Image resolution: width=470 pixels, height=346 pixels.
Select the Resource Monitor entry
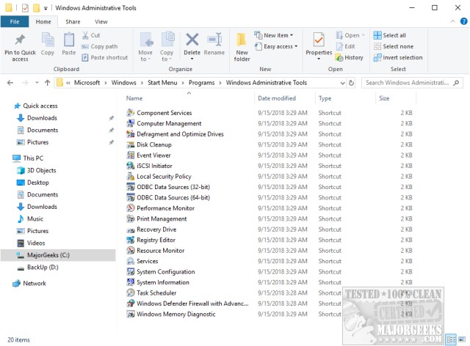pyautogui.click(x=160, y=251)
